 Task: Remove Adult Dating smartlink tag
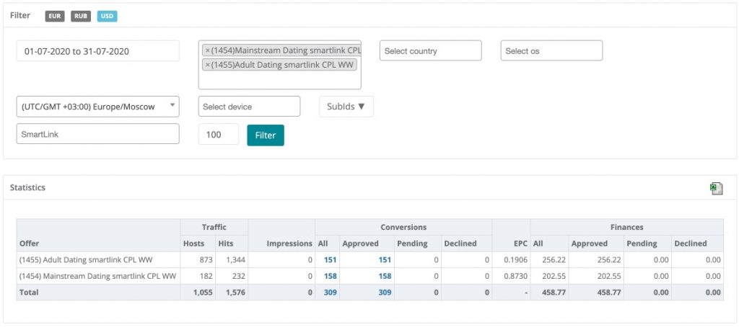click(208, 65)
